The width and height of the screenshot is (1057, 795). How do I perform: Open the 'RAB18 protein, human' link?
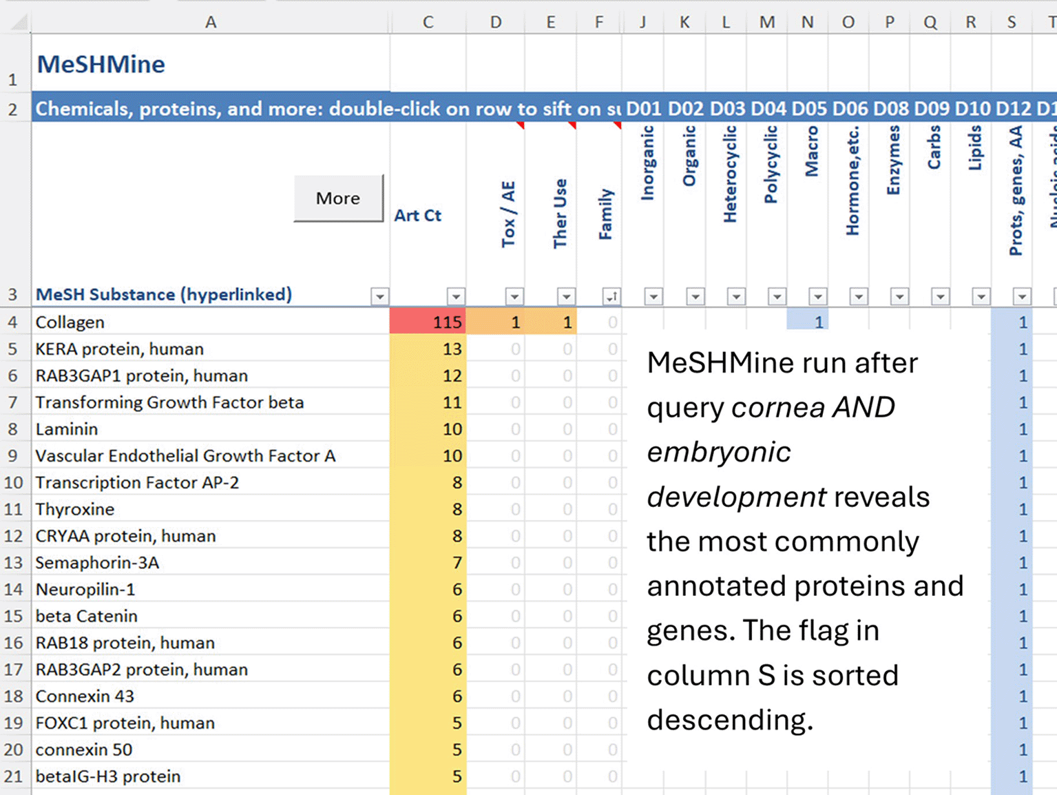click(125, 643)
